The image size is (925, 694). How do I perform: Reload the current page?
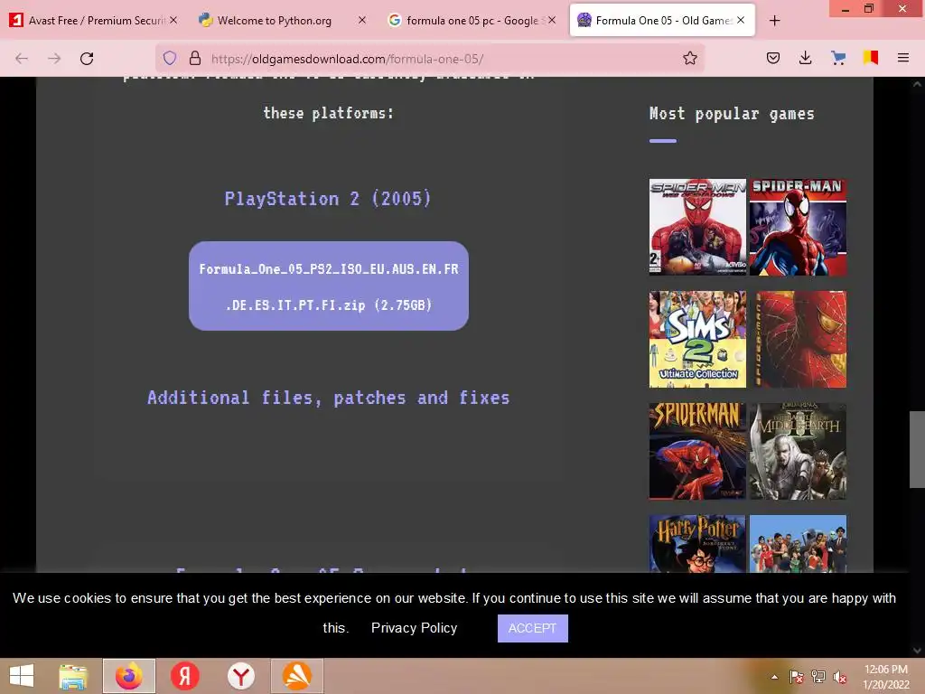87,59
